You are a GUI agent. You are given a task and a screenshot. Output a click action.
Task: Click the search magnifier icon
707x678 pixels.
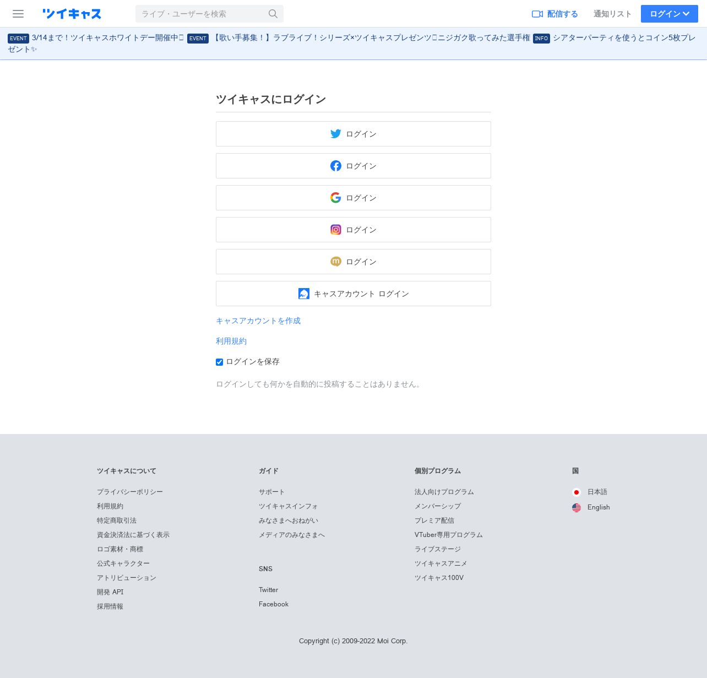pyautogui.click(x=273, y=14)
